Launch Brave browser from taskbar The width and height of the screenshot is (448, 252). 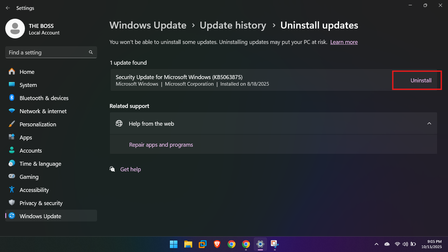pos(217,244)
